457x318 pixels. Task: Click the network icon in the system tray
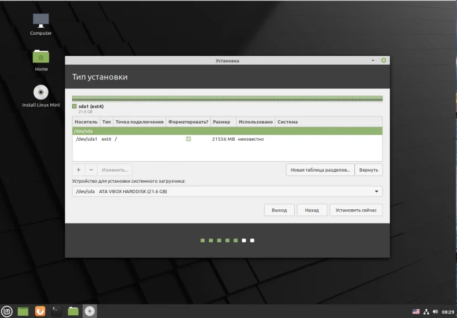coord(426,311)
